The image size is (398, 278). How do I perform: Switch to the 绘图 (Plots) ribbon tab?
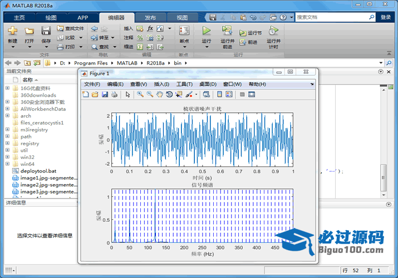coord(51,18)
